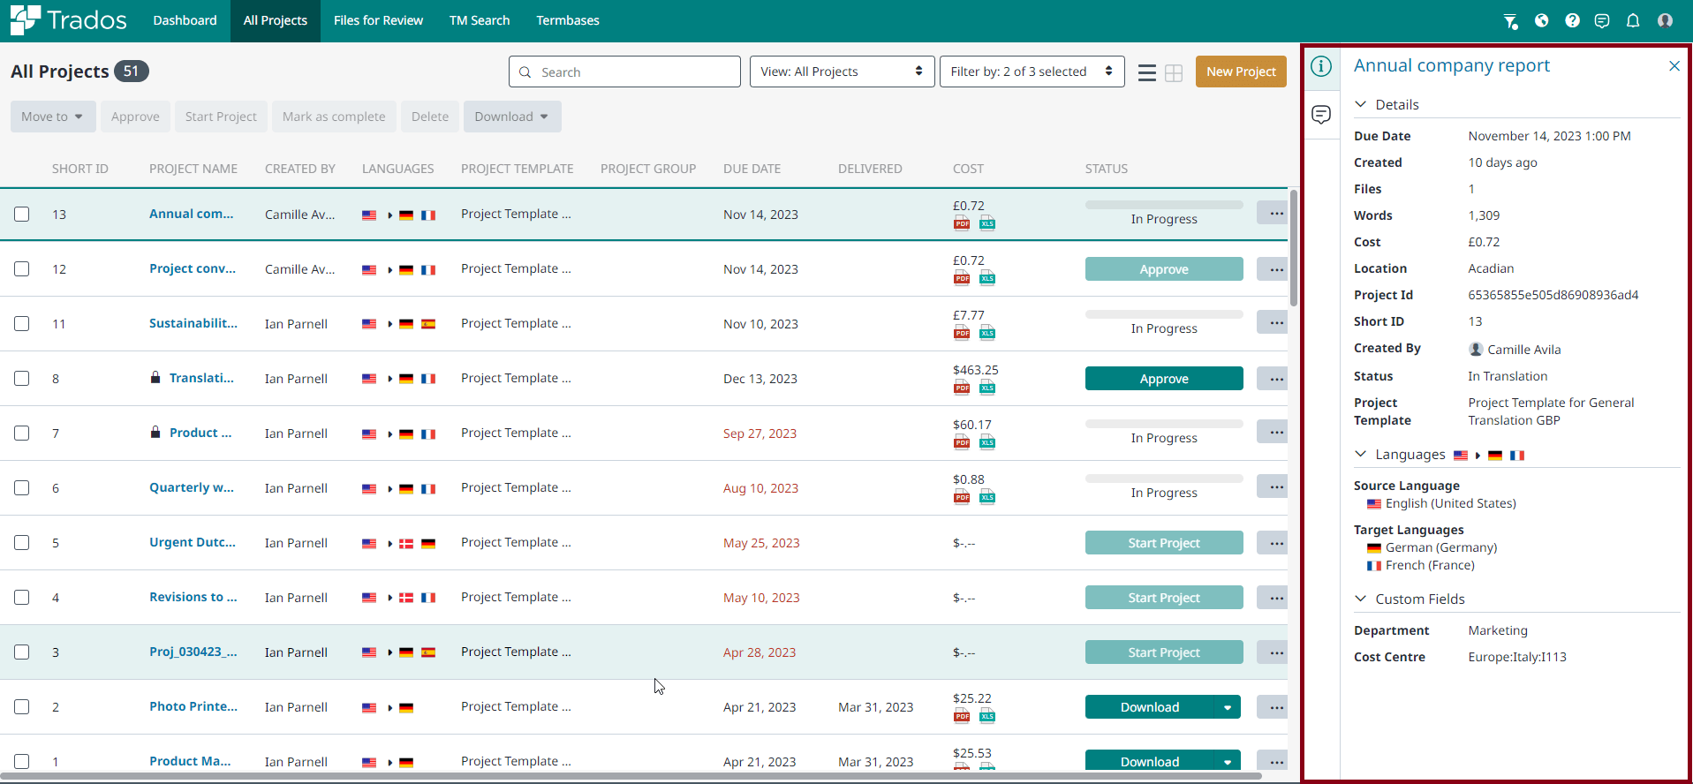This screenshot has width=1693, height=784.
Task: Open the View: All Projects dropdown
Action: click(841, 72)
